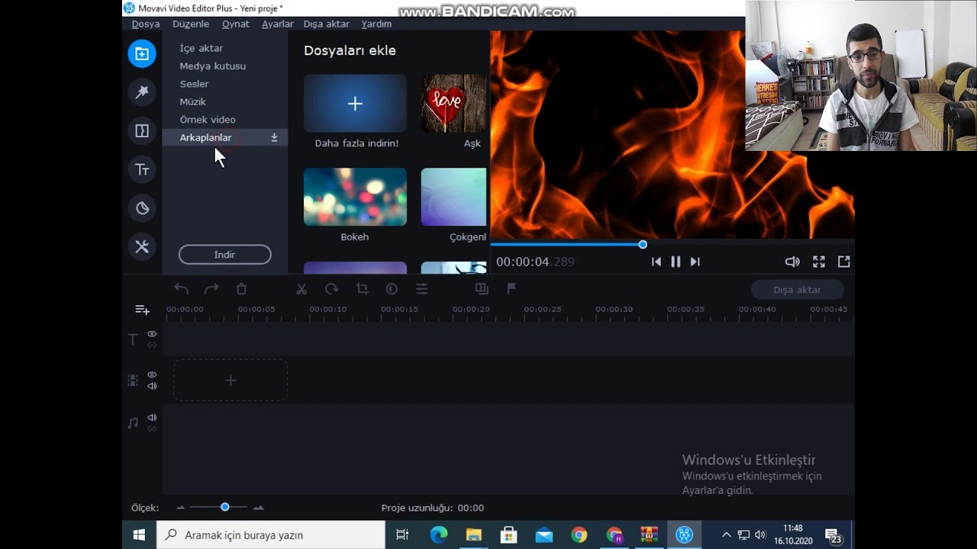
Task: Open color adjustments circle icon
Action: coord(392,289)
